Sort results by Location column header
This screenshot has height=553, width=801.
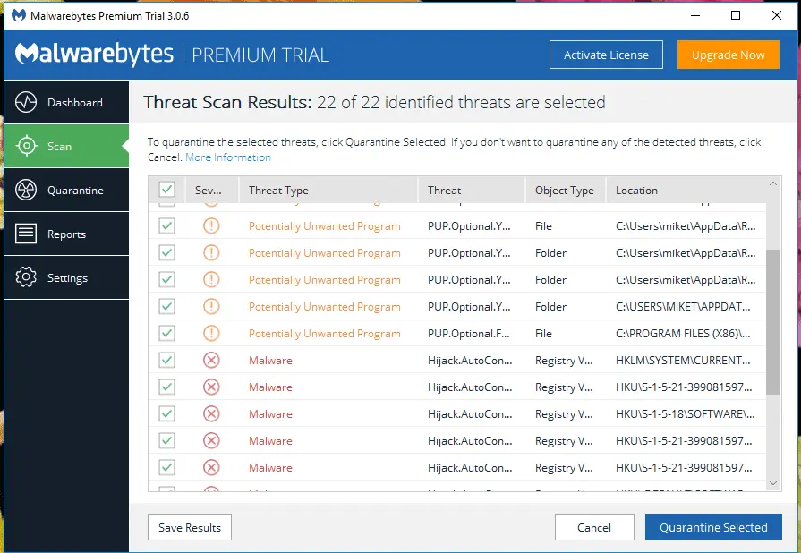636,191
